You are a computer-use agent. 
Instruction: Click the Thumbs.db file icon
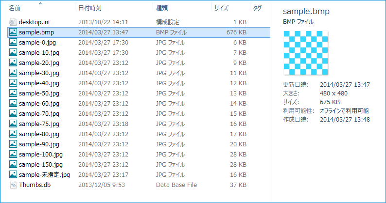click(x=13, y=185)
